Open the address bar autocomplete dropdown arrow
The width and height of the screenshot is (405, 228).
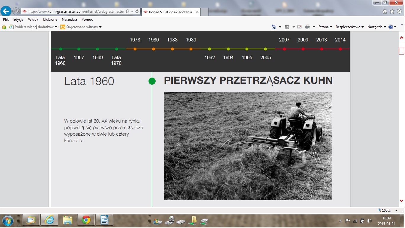coord(132,11)
